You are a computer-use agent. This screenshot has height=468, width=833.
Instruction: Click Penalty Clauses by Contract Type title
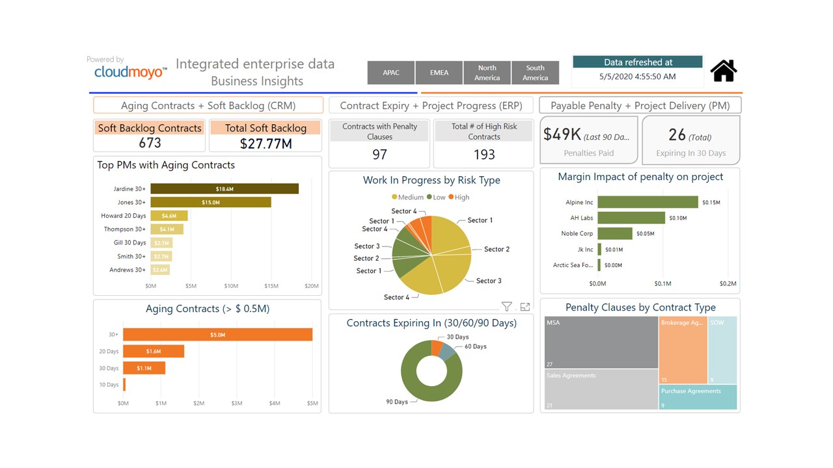(x=640, y=307)
